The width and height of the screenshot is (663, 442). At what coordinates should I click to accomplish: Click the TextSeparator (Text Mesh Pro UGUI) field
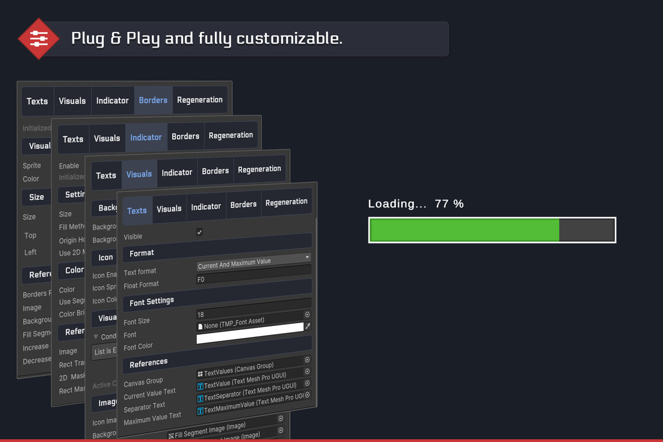coord(254,391)
